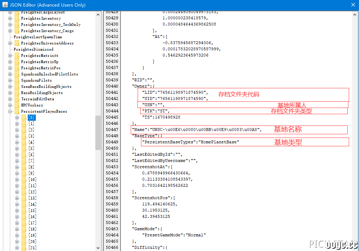Expand the FreighterUniverseAddress node
Image resolution: width=359 pixels, height=251 pixels.
[x=10, y=43]
